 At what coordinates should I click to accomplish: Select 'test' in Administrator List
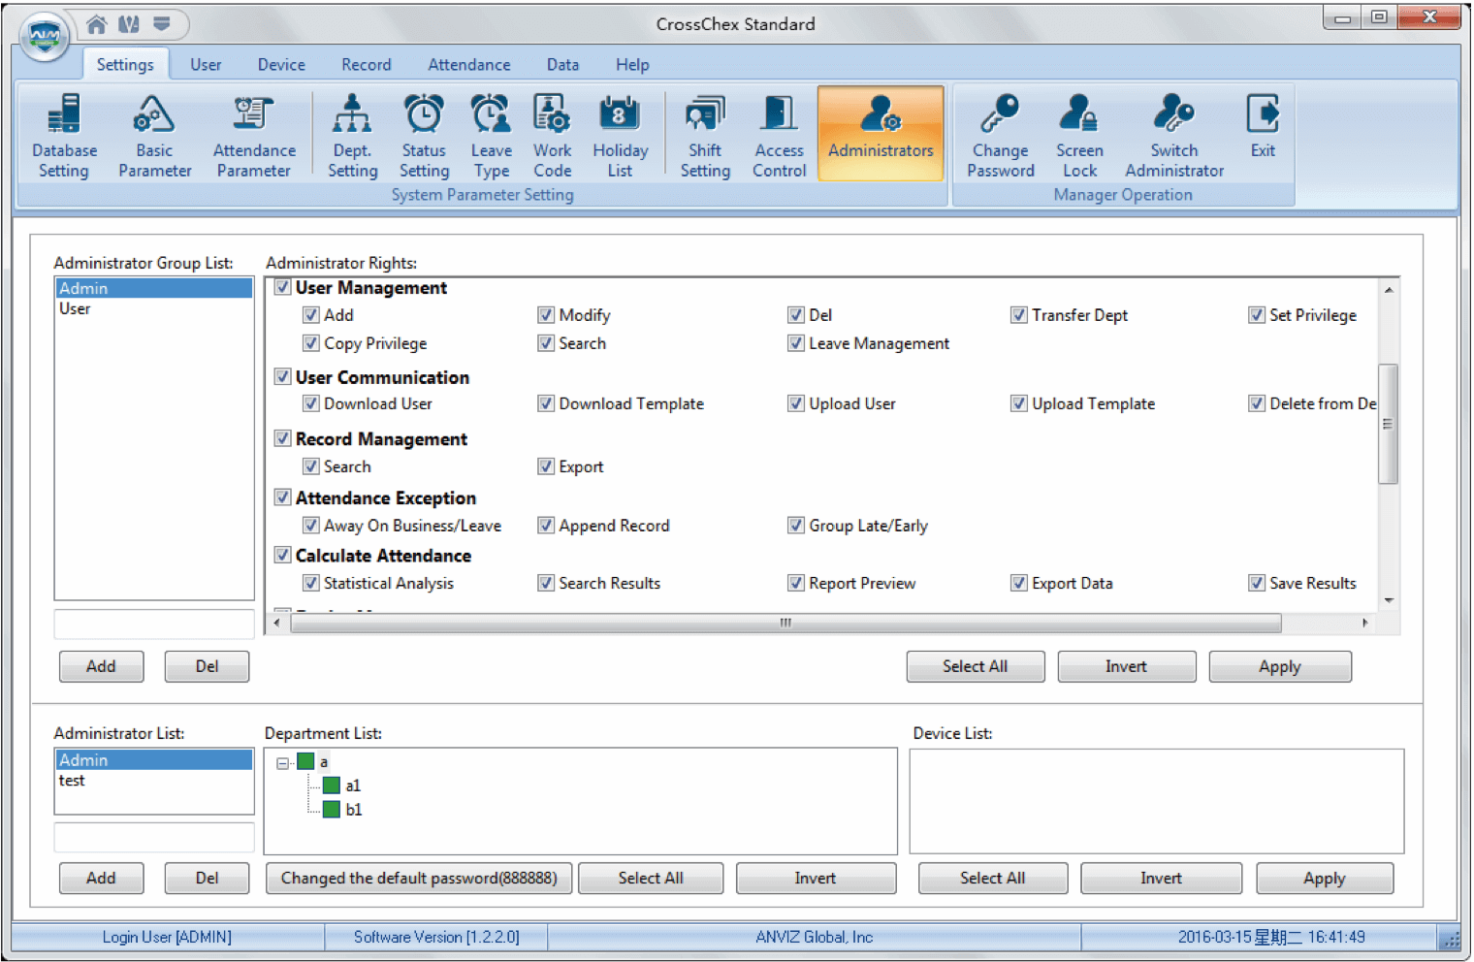click(x=73, y=781)
